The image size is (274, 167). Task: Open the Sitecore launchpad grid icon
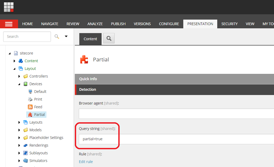tap(9, 7)
